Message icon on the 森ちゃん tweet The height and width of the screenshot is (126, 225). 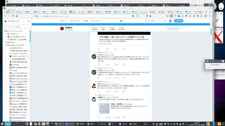[124, 91]
